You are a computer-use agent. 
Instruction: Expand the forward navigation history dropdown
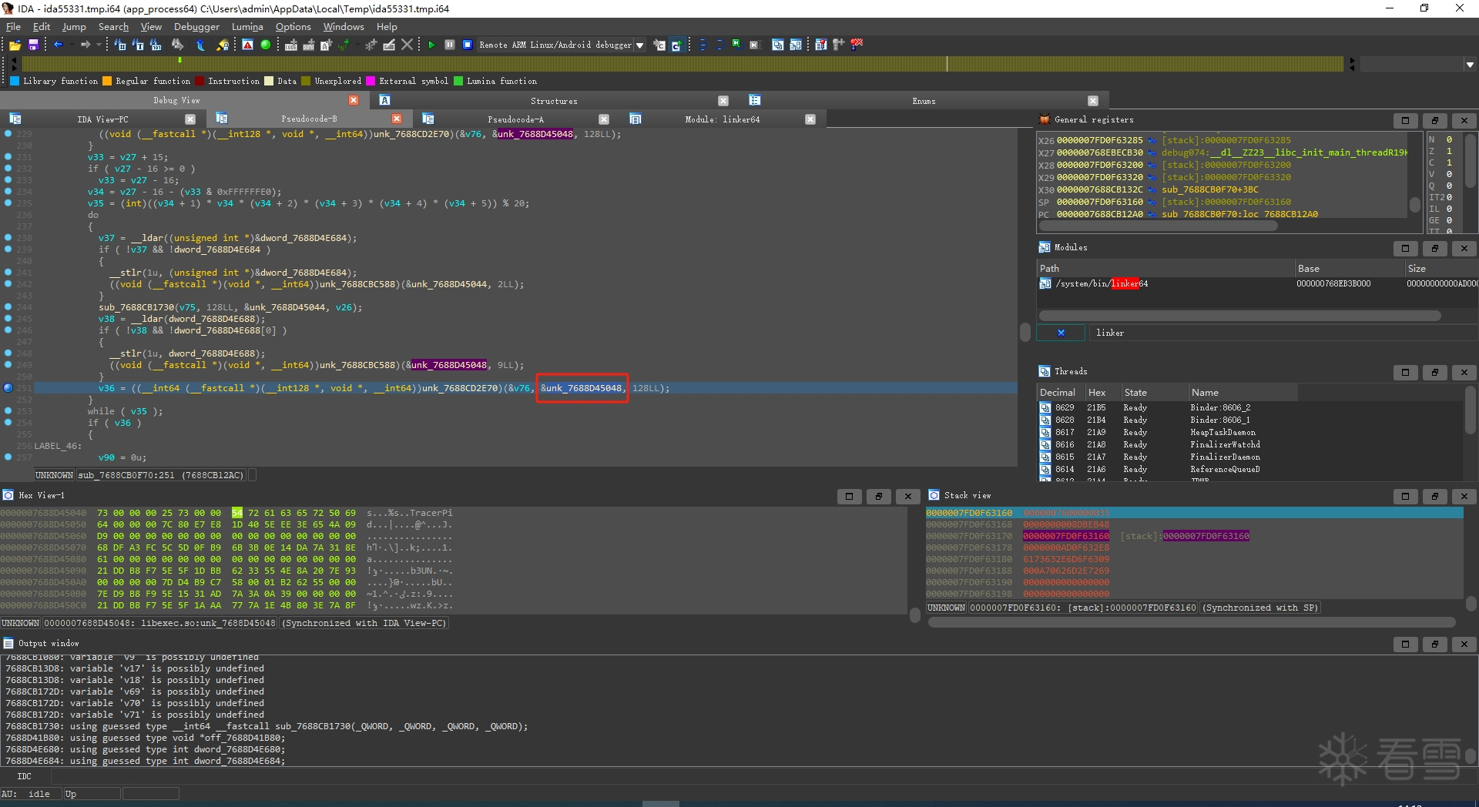99,45
